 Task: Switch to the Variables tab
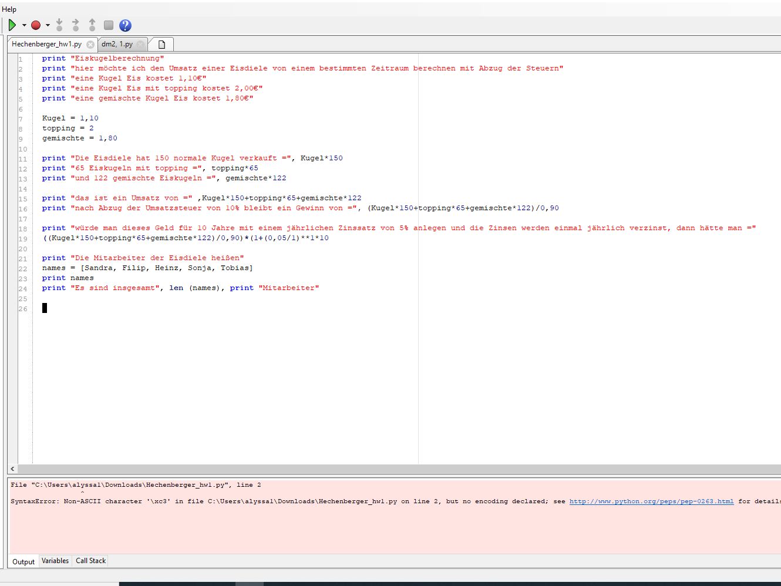pyautogui.click(x=55, y=561)
